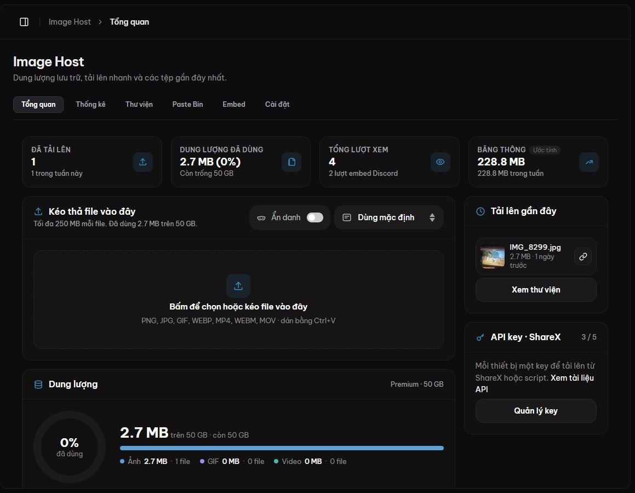Open the Xem tài liệu API link

click(535, 383)
